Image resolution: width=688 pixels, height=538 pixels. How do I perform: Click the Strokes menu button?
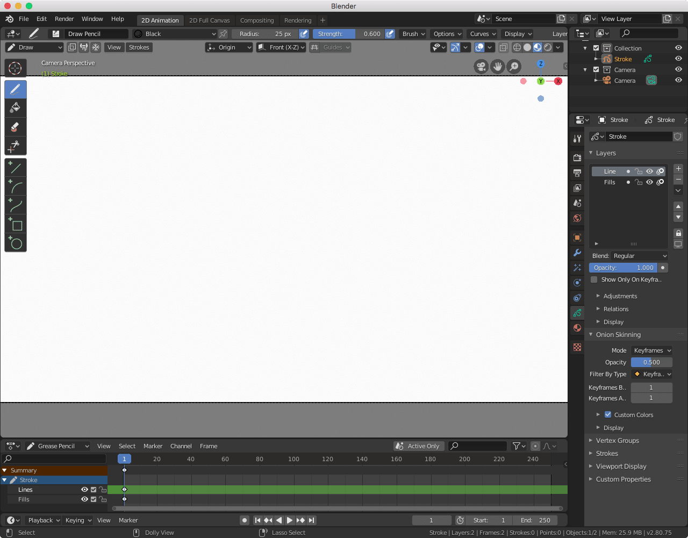139,47
